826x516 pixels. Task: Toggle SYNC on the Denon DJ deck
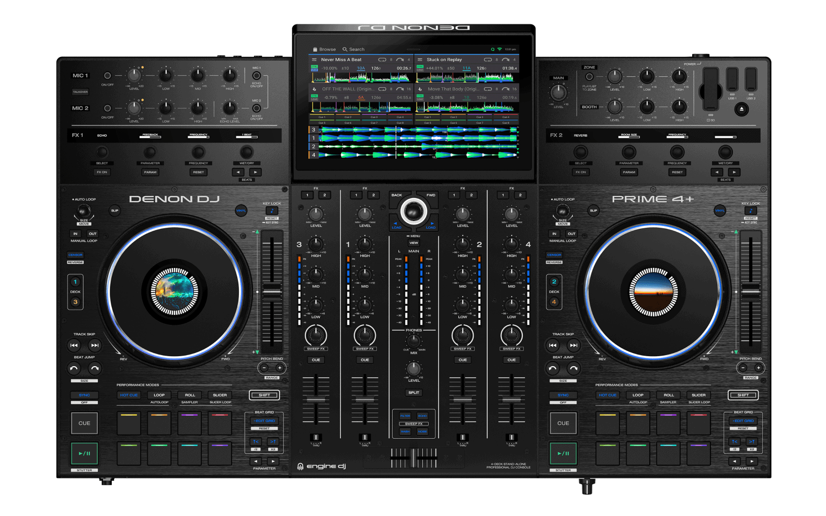point(85,395)
